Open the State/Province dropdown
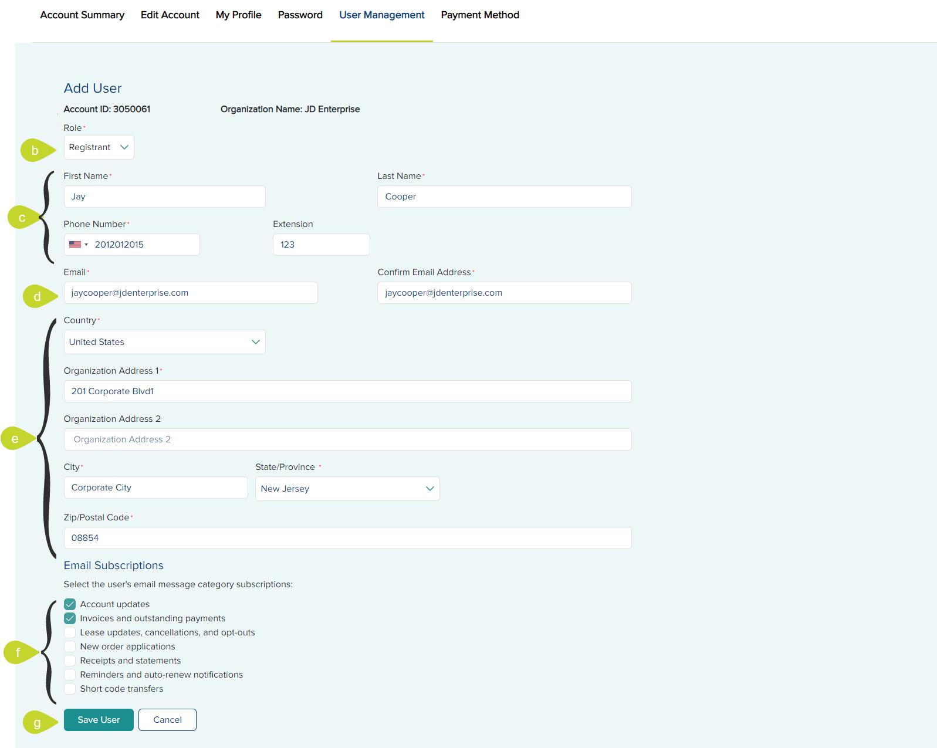 (x=347, y=489)
